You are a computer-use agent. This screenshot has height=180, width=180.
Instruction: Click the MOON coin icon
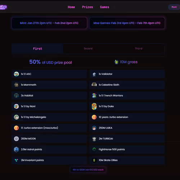click(16, 139)
